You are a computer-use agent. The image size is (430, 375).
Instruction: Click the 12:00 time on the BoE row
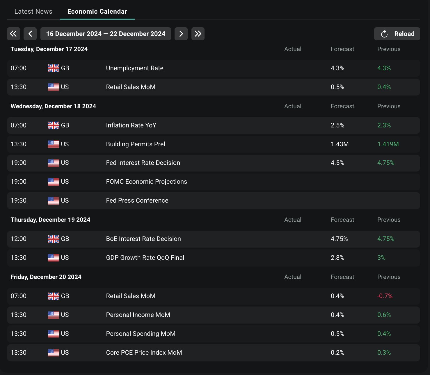[19, 239]
